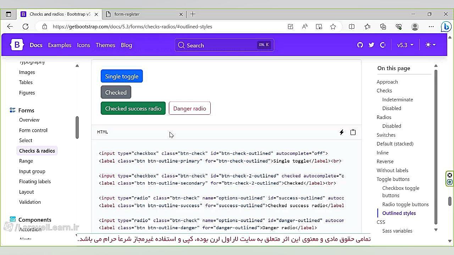Click the Search docs field
Screen dimensions: 454x255
pos(224,45)
